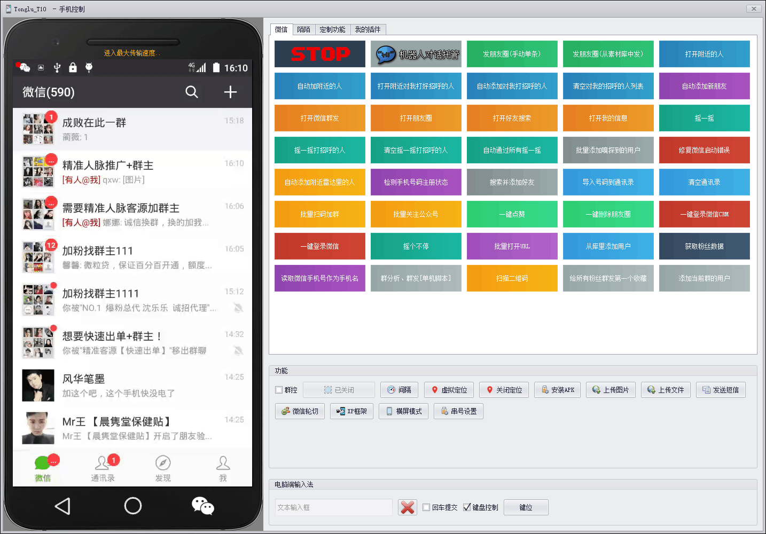Open the 发现 discover tab in phone
The height and width of the screenshot is (534, 766).
click(x=163, y=469)
